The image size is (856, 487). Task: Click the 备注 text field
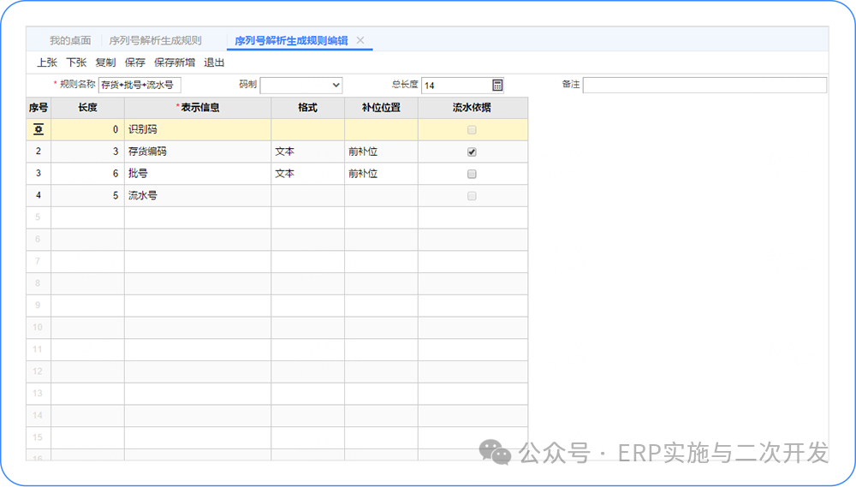click(x=704, y=86)
